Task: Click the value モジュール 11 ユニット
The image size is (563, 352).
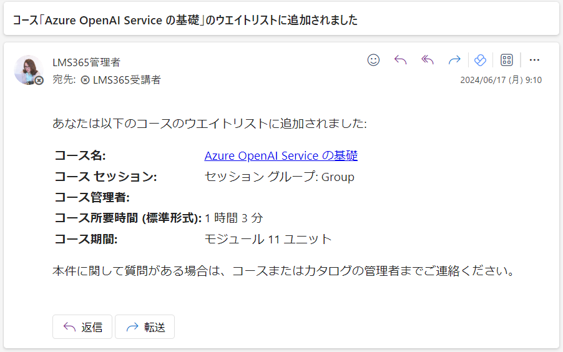Action: pos(268,239)
